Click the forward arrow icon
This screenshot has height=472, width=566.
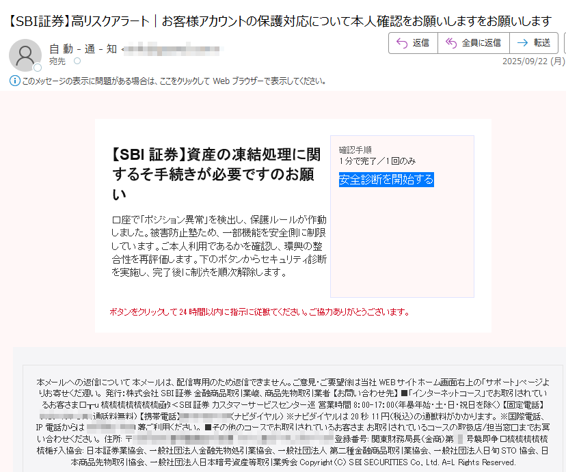pos(523,43)
